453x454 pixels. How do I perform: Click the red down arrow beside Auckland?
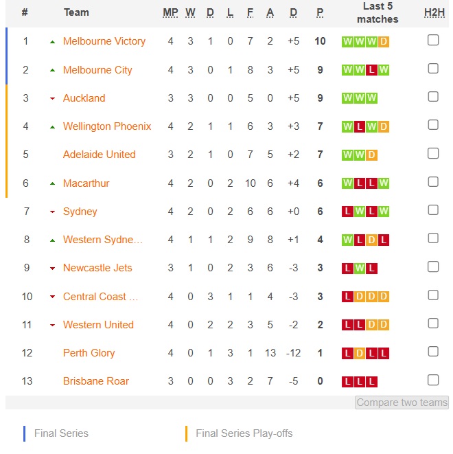coord(52,98)
